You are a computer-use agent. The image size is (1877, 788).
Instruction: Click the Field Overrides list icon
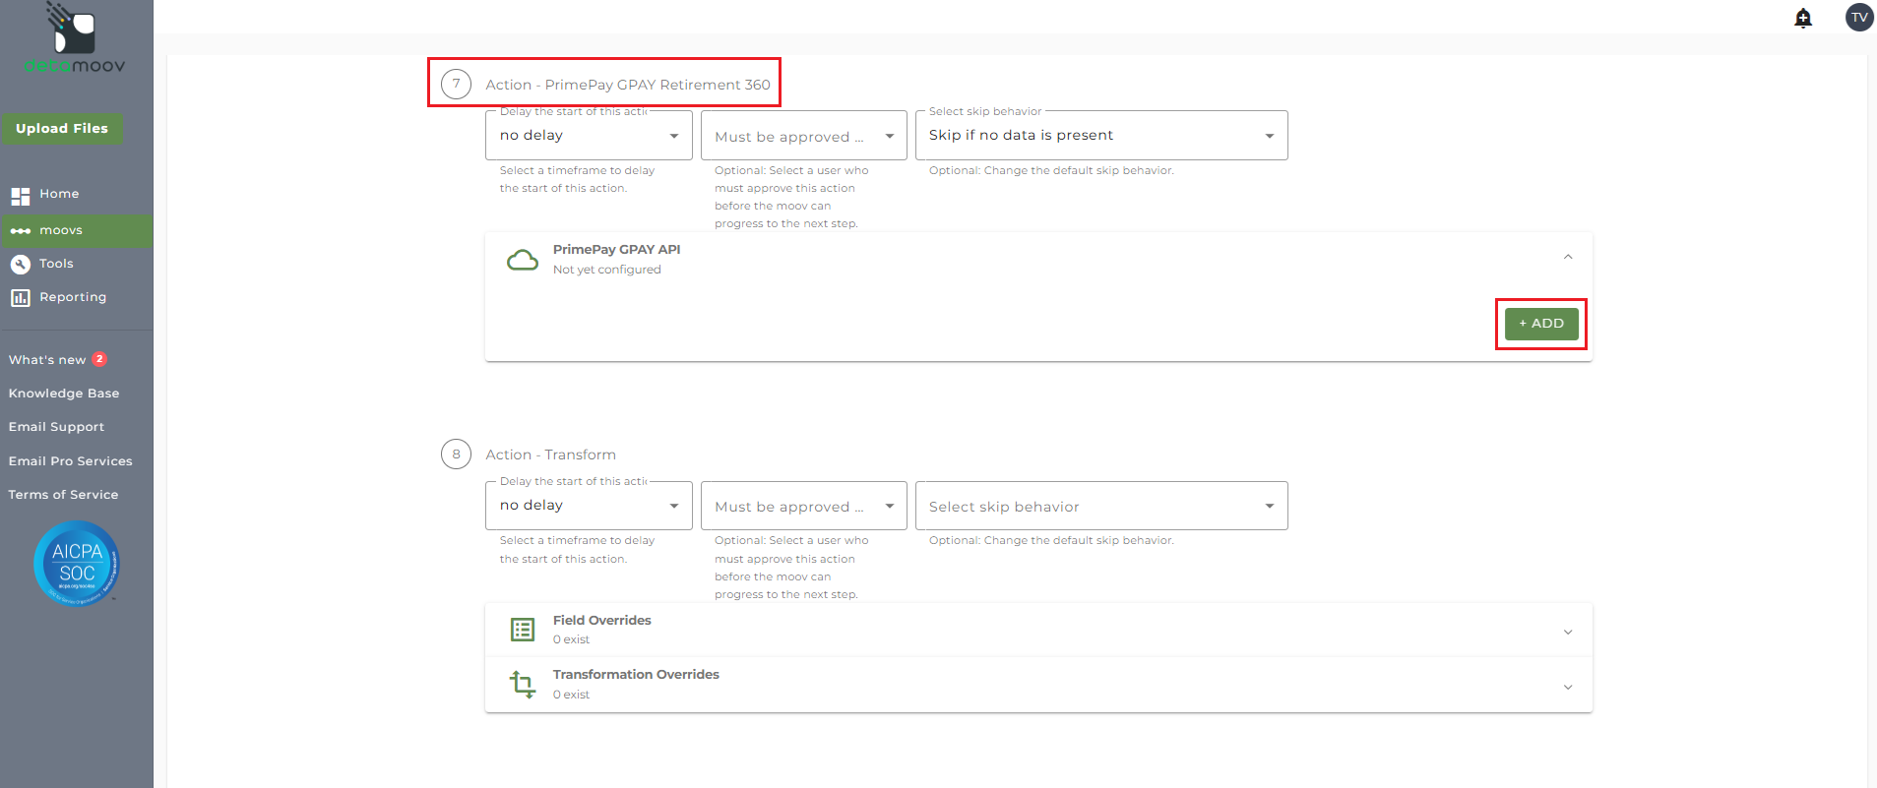[523, 630]
